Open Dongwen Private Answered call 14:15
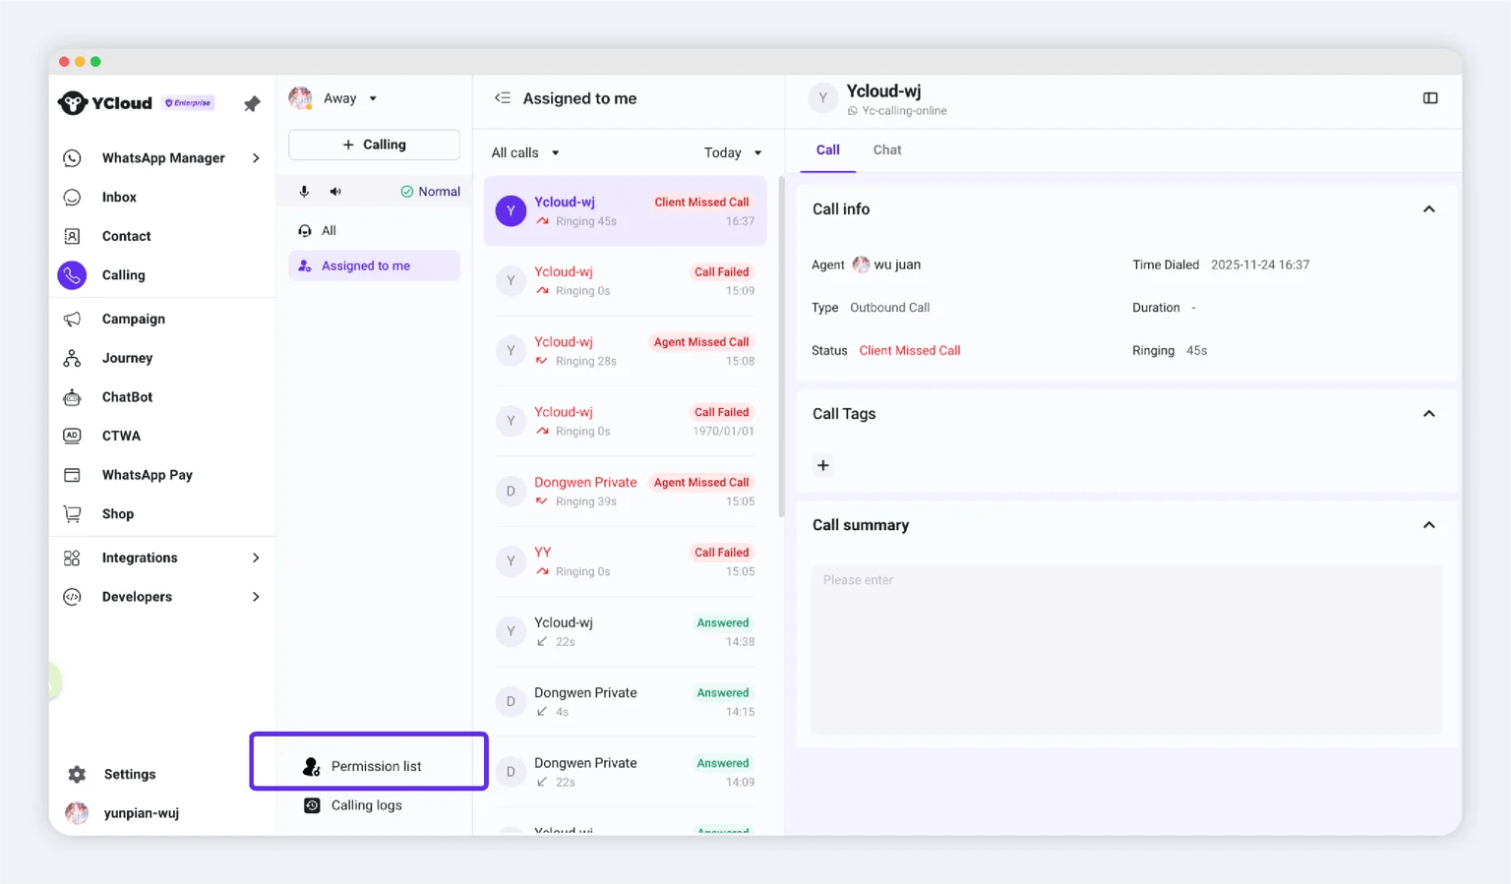 pos(626,702)
